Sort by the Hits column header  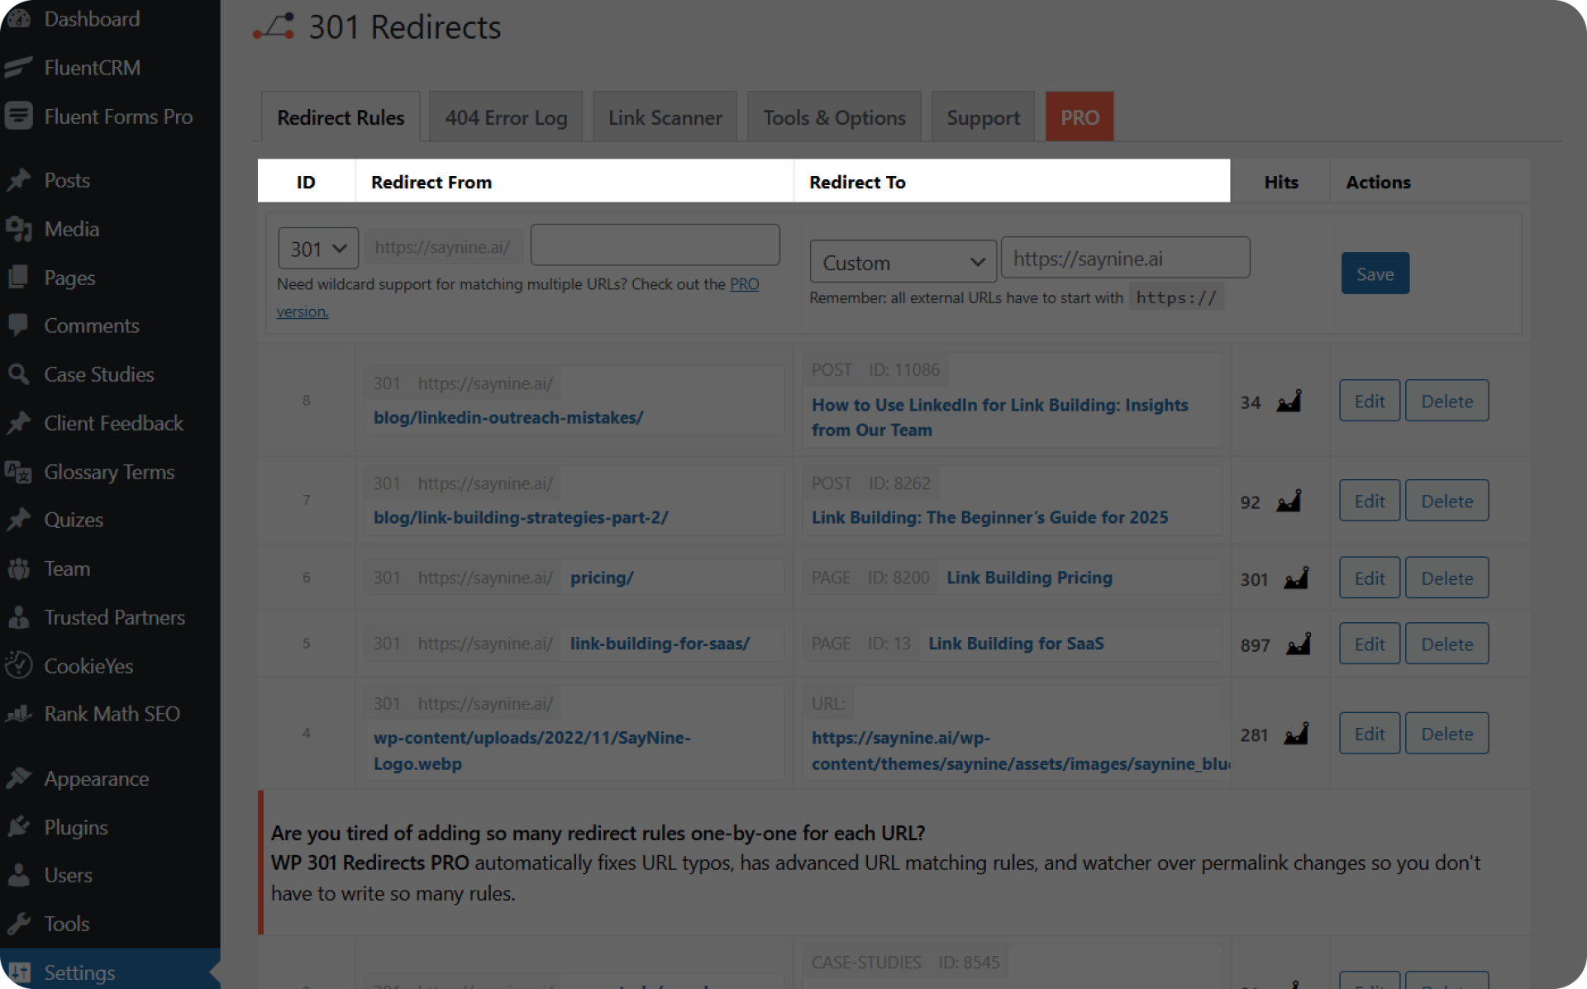(1280, 182)
